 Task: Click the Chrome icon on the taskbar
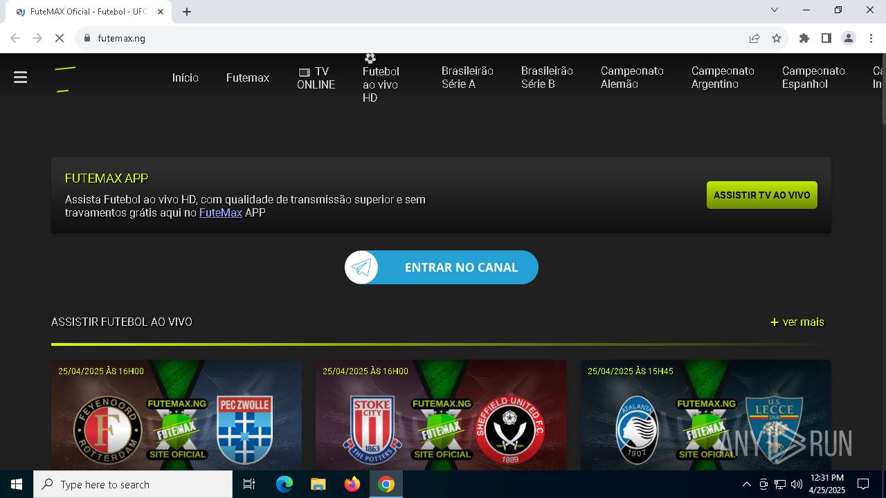point(386,484)
